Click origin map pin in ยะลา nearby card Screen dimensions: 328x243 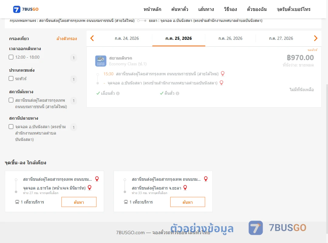click(206, 179)
